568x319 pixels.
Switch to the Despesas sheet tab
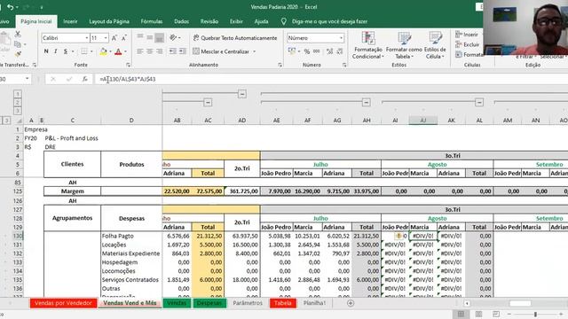(209, 303)
